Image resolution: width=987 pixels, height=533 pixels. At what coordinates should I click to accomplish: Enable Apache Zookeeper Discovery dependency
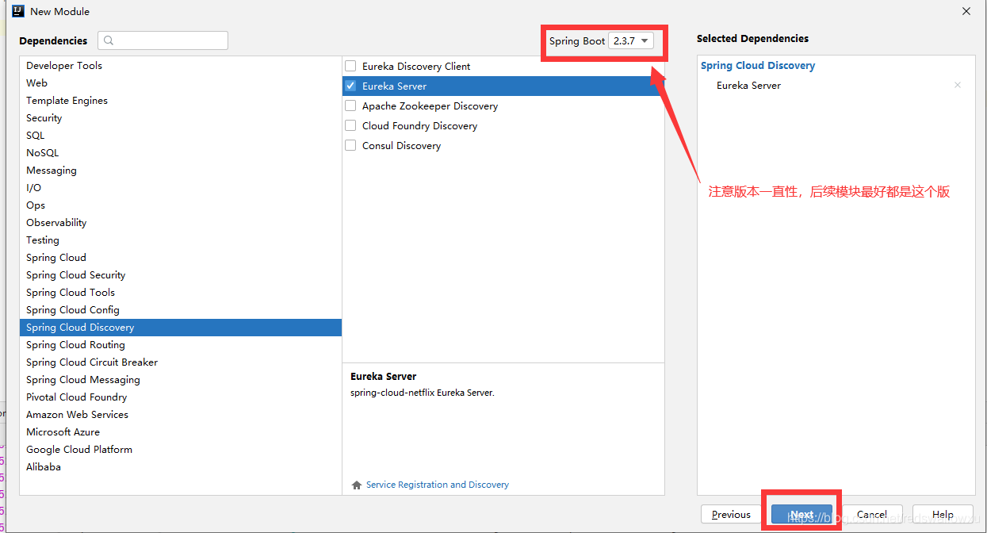[350, 105]
